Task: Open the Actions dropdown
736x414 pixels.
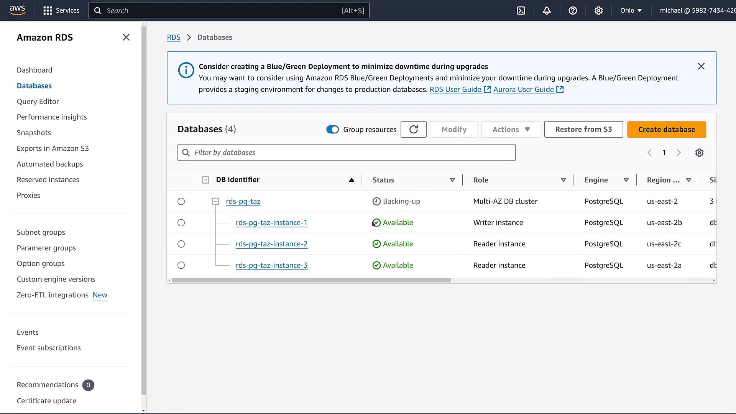Action: (511, 130)
